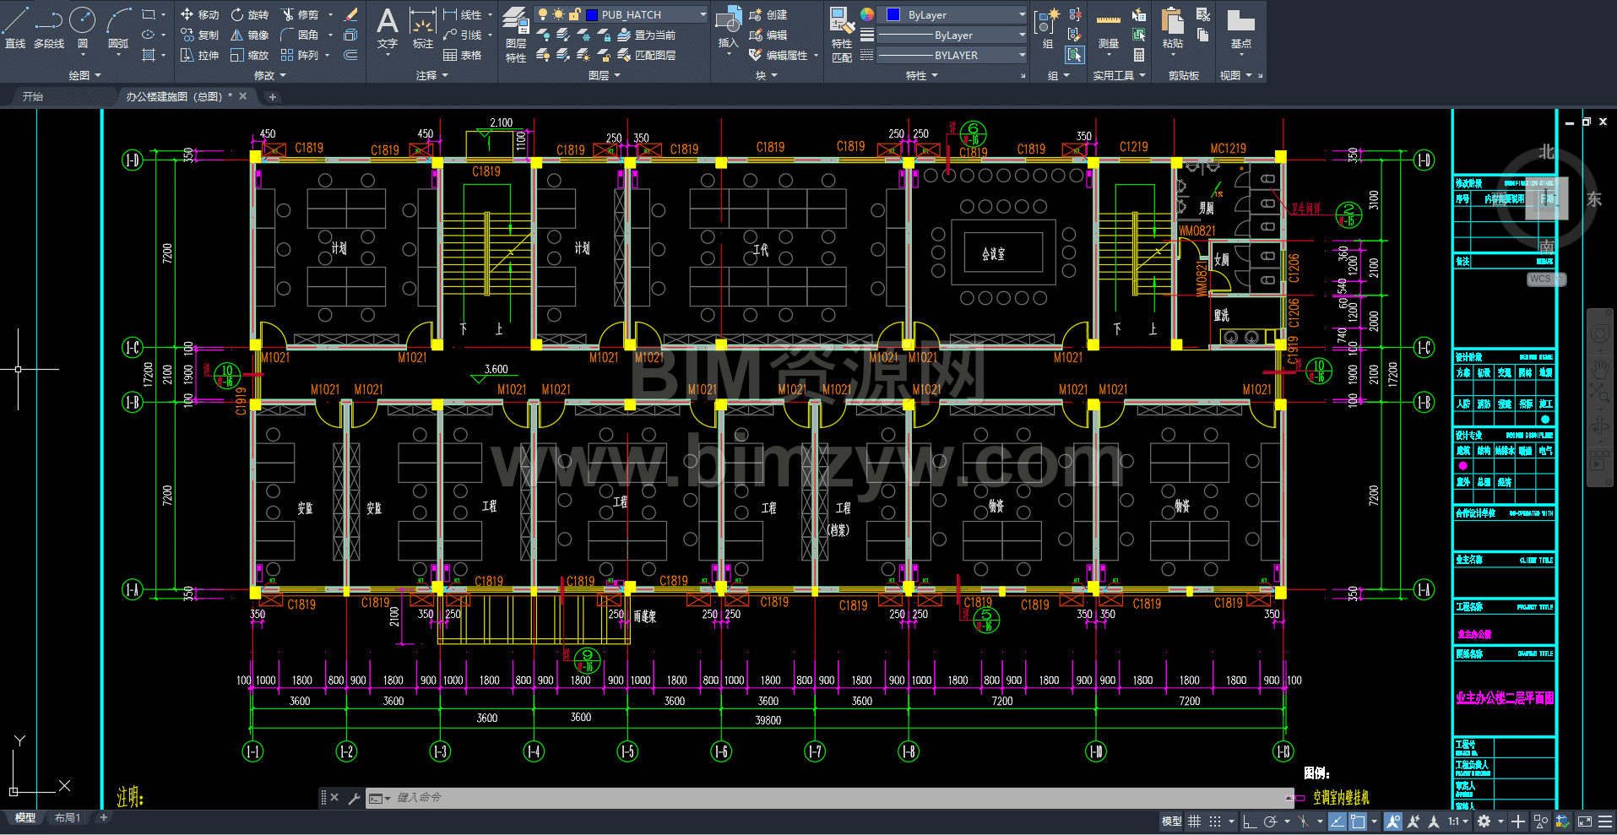The height and width of the screenshot is (835, 1617).
Task: Open the 图层特性 layer properties panel
Action: [515, 34]
